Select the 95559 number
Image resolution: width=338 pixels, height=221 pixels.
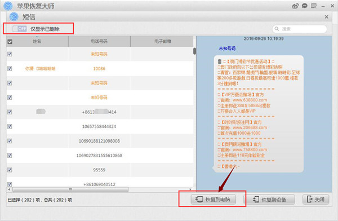99,170
